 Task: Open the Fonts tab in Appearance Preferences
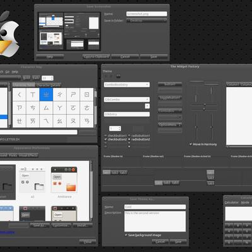13,155
